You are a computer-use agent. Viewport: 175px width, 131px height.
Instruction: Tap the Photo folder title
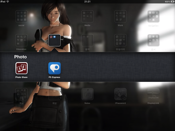[x=21, y=57]
